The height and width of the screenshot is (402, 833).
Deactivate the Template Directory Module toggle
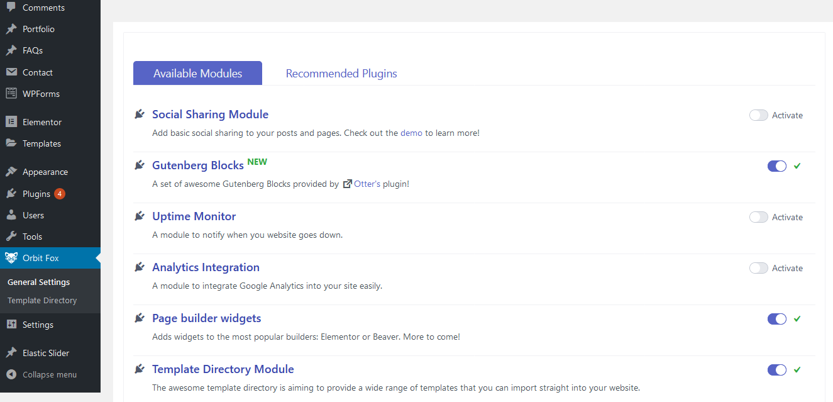click(x=777, y=370)
